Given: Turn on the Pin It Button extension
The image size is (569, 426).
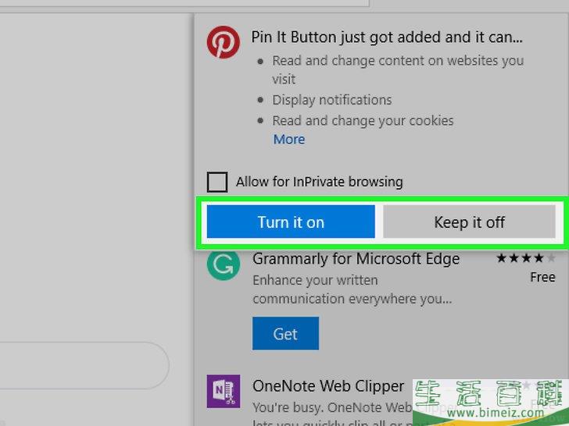Looking at the screenshot, I should pyautogui.click(x=291, y=222).
